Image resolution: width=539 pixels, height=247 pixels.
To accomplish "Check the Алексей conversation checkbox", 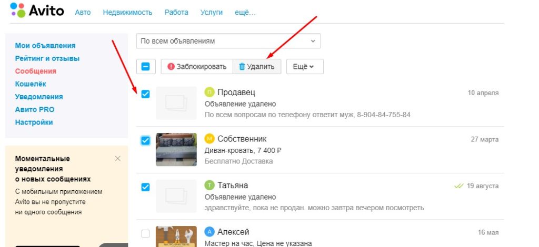I will pos(146,233).
